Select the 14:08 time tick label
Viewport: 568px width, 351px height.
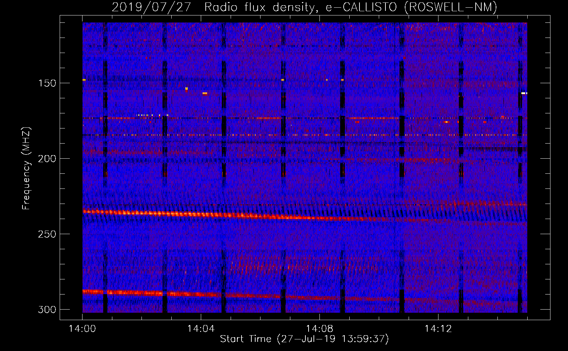pos(319,329)
